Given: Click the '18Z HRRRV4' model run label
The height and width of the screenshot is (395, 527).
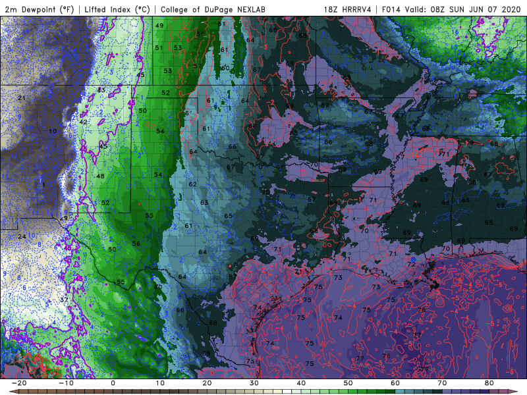Looking at the screenshot, I should [348, 9].
